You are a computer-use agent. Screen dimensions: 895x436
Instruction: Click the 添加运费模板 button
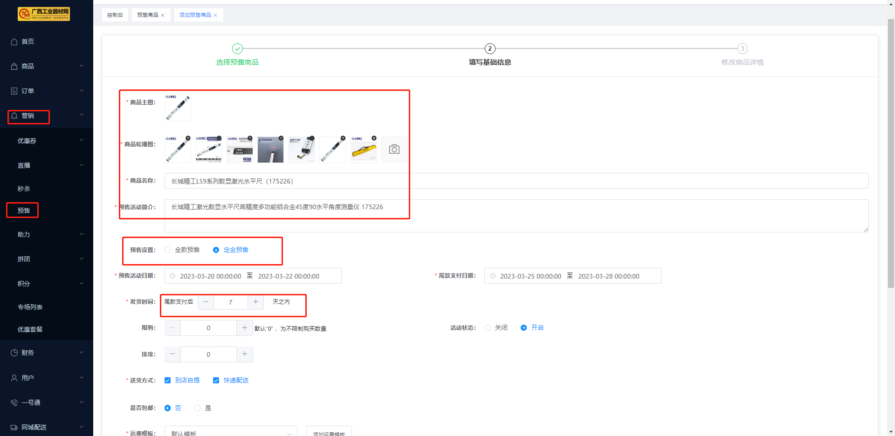pos(329,433)
